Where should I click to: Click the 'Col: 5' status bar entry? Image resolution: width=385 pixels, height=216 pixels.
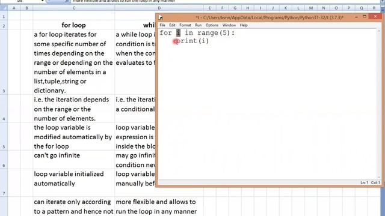tap(375, 182)
